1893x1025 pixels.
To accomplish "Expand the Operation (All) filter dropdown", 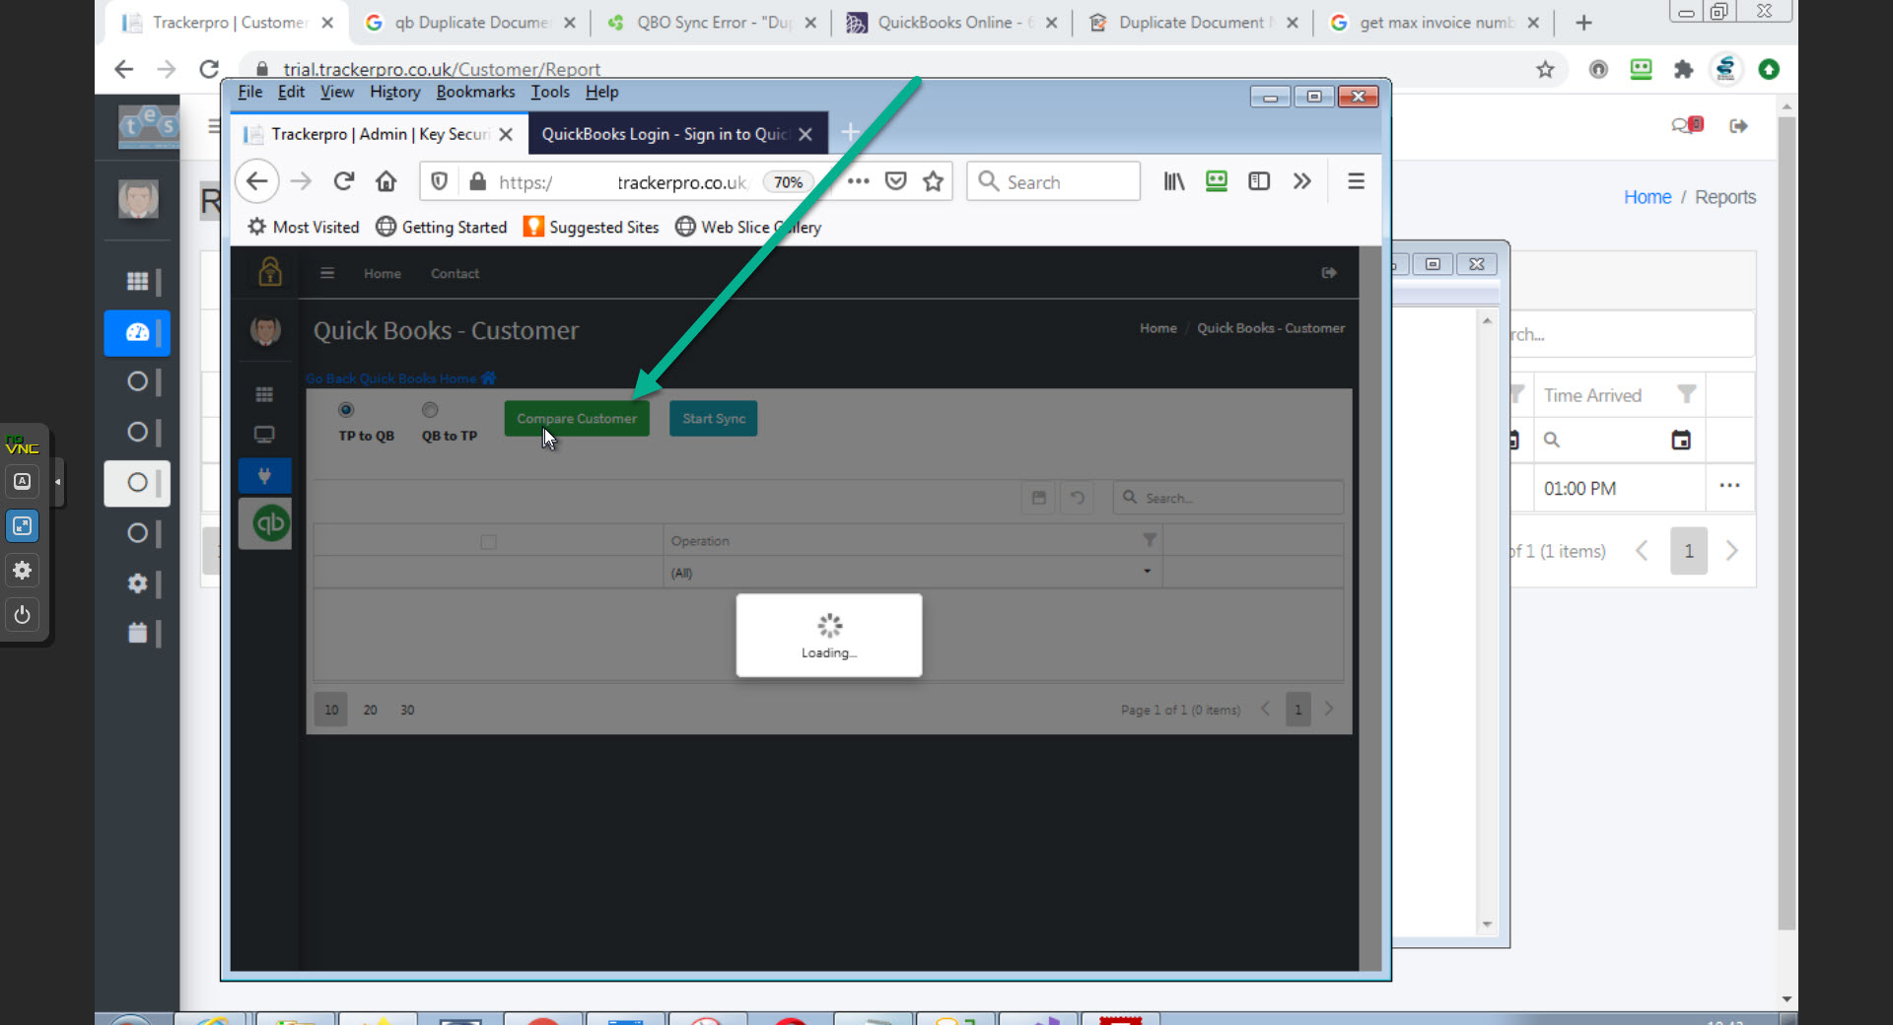I will click(1147, 572).
